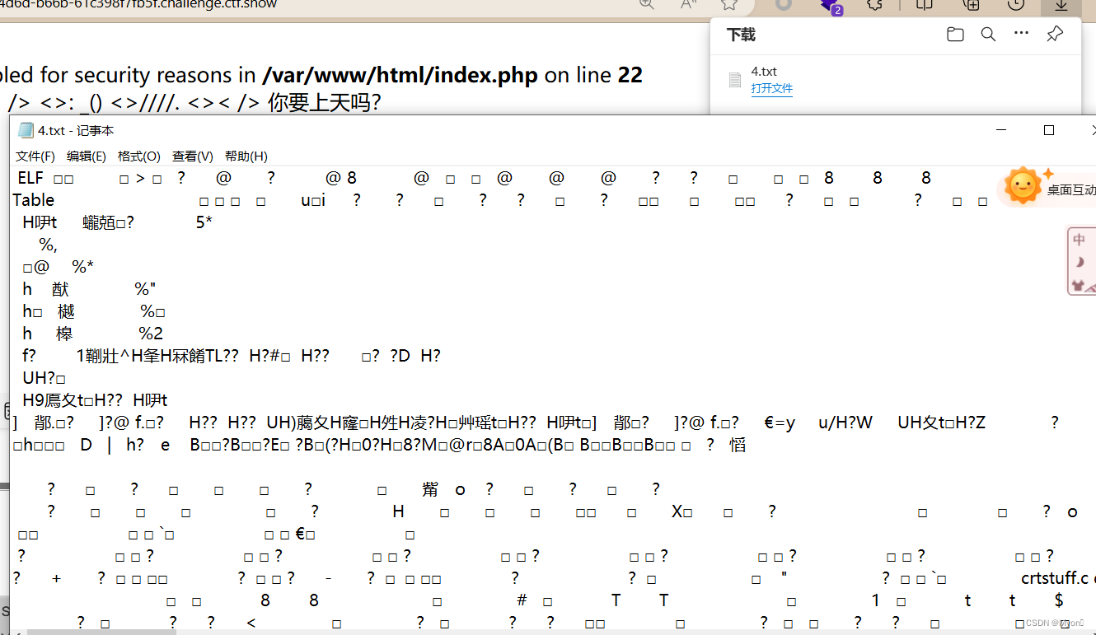Select the search icon in the downloads panel
The height and width of the screenshot is (635, 1096).
click(988, 34)
